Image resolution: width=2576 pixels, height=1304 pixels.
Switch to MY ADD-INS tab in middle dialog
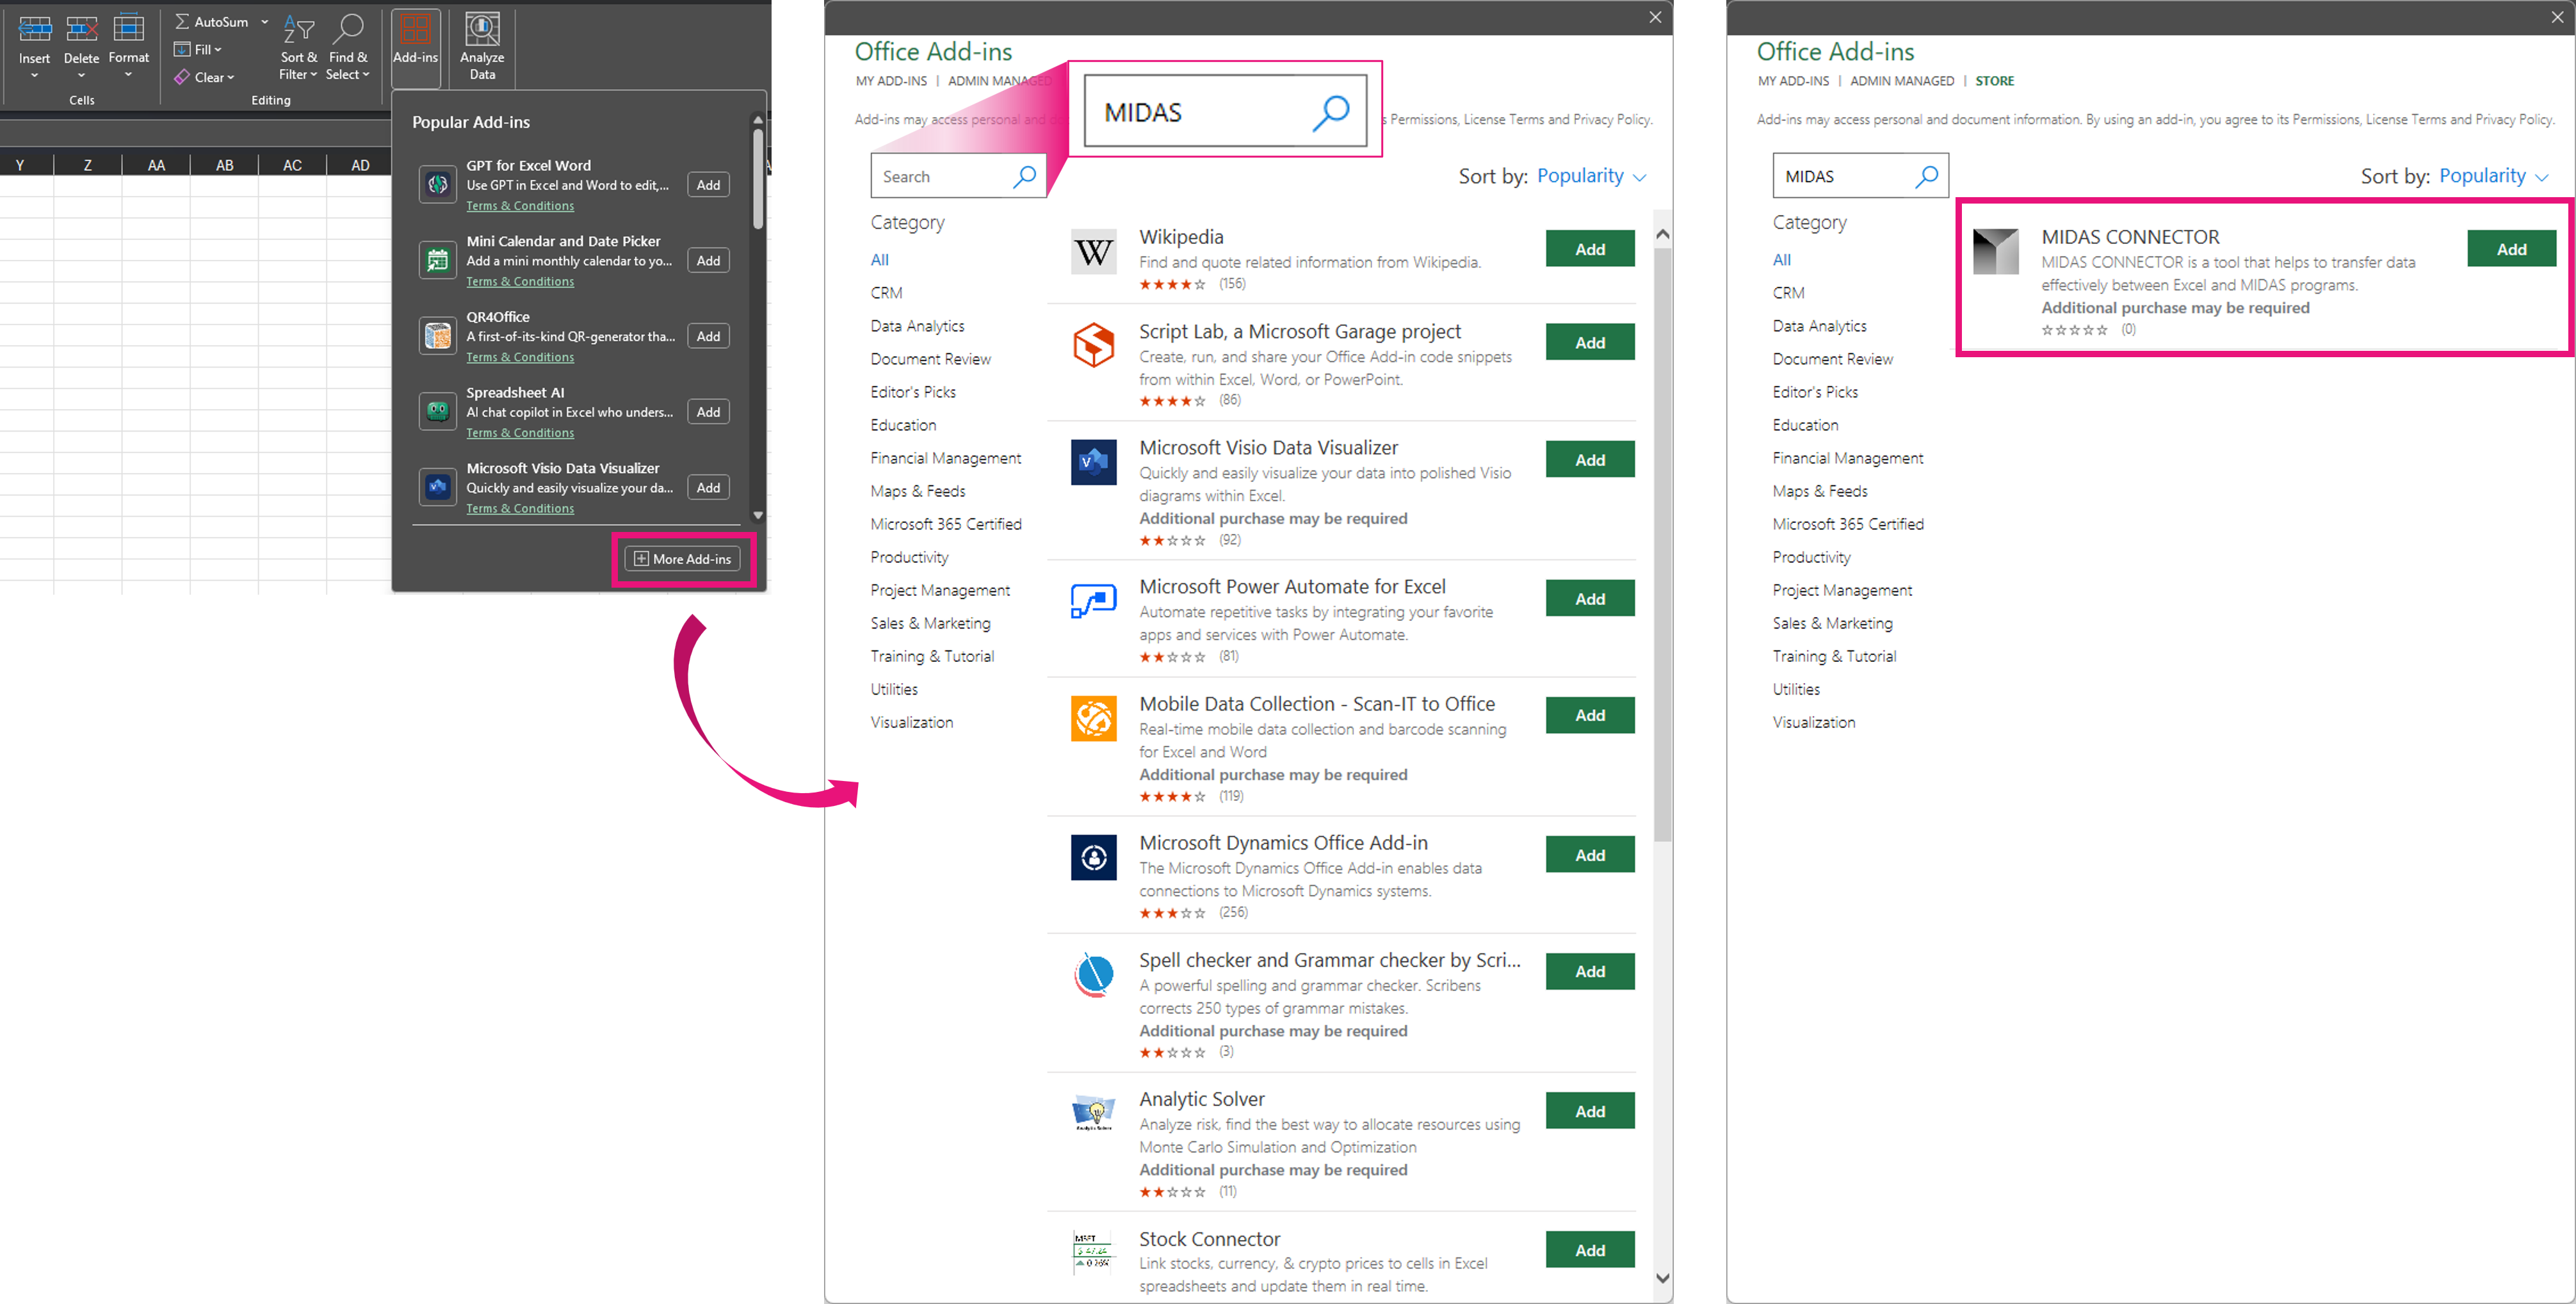(891, 81)
